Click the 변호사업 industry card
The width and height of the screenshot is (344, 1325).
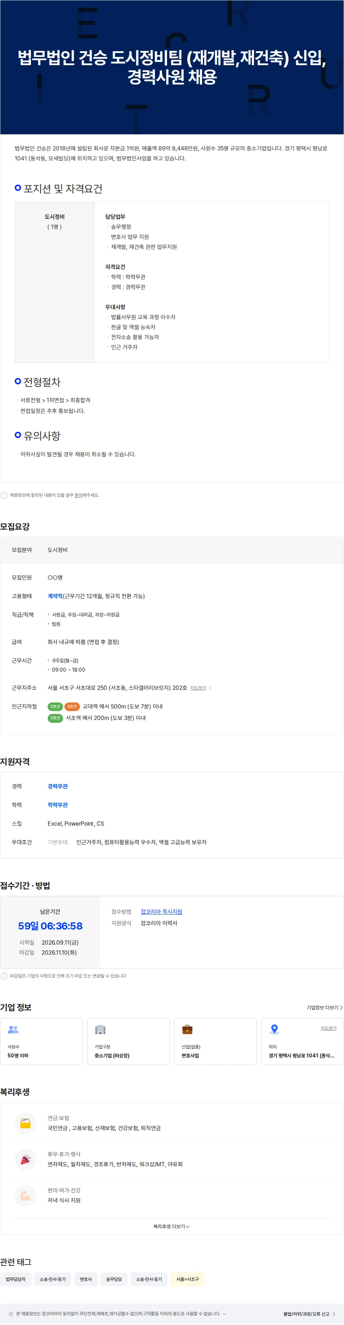[x=215, y=1041]
